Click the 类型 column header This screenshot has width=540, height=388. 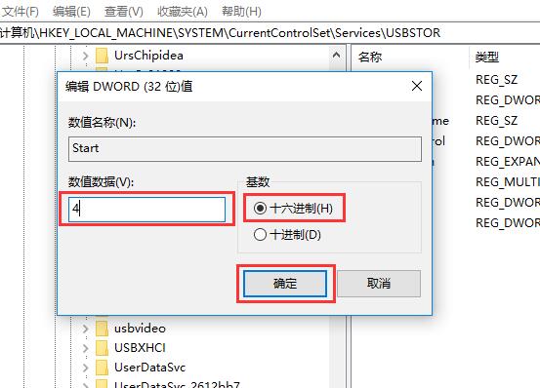click(x=487, y=58)
